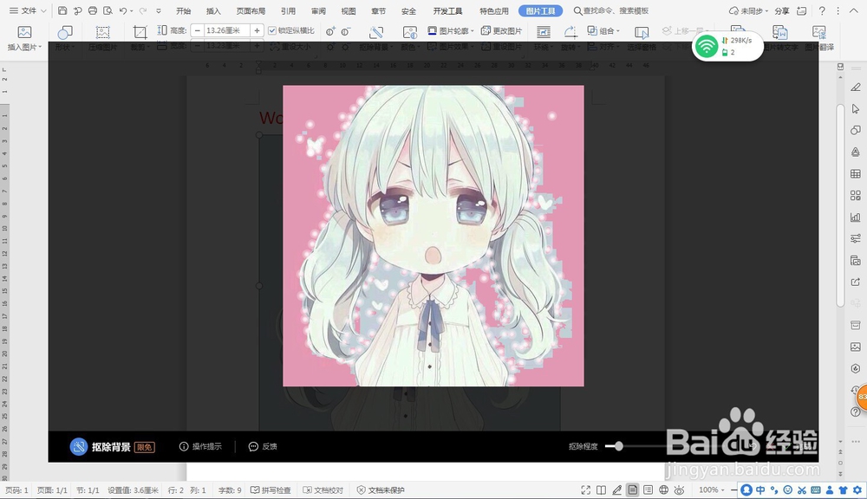Toggle reading layout view in status bar
The width and height of the screenshot is (867, 499).
[x=601, y=489]
